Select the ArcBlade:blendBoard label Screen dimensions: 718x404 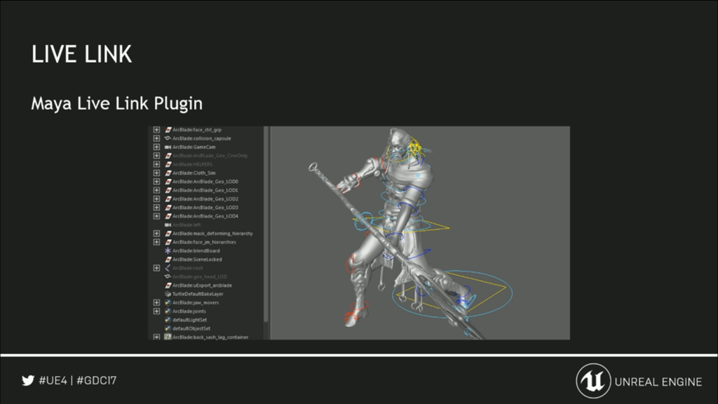pyautogui.click(x=196, y=250)
